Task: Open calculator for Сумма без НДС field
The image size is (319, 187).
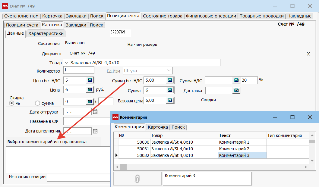Action: coord(170,80)
